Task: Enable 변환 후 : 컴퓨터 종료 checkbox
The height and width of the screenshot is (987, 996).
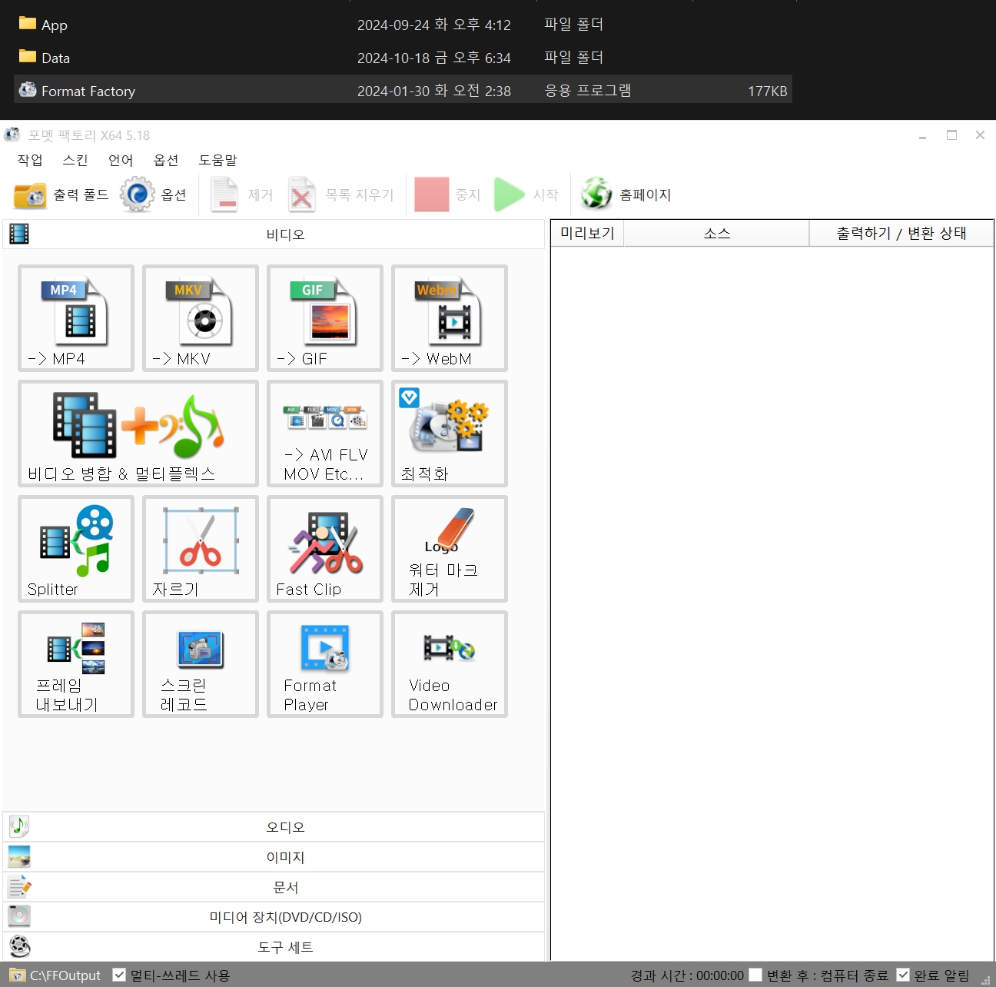Action: point(755,975)
